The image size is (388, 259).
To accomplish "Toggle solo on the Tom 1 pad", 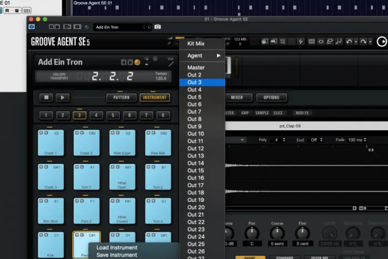I will (82, 167).
